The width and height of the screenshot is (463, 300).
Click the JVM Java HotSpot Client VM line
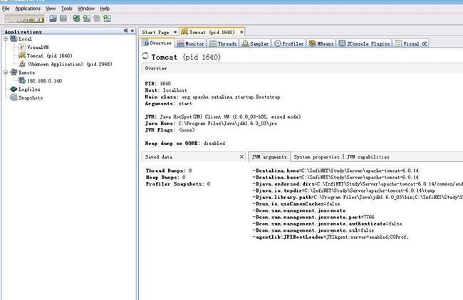[223, 117]
